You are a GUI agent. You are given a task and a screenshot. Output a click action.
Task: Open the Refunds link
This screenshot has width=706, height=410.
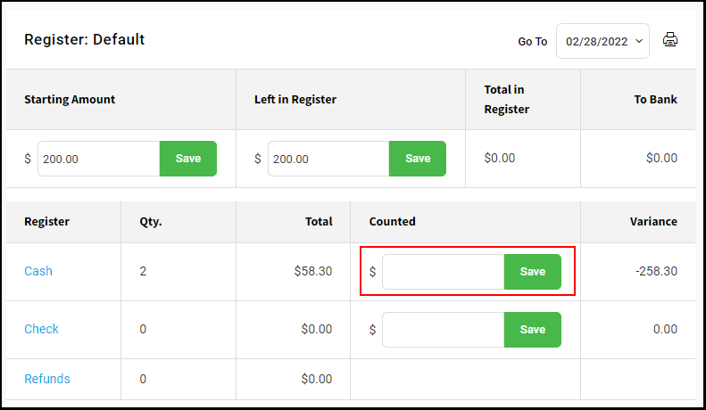[47, 379]
